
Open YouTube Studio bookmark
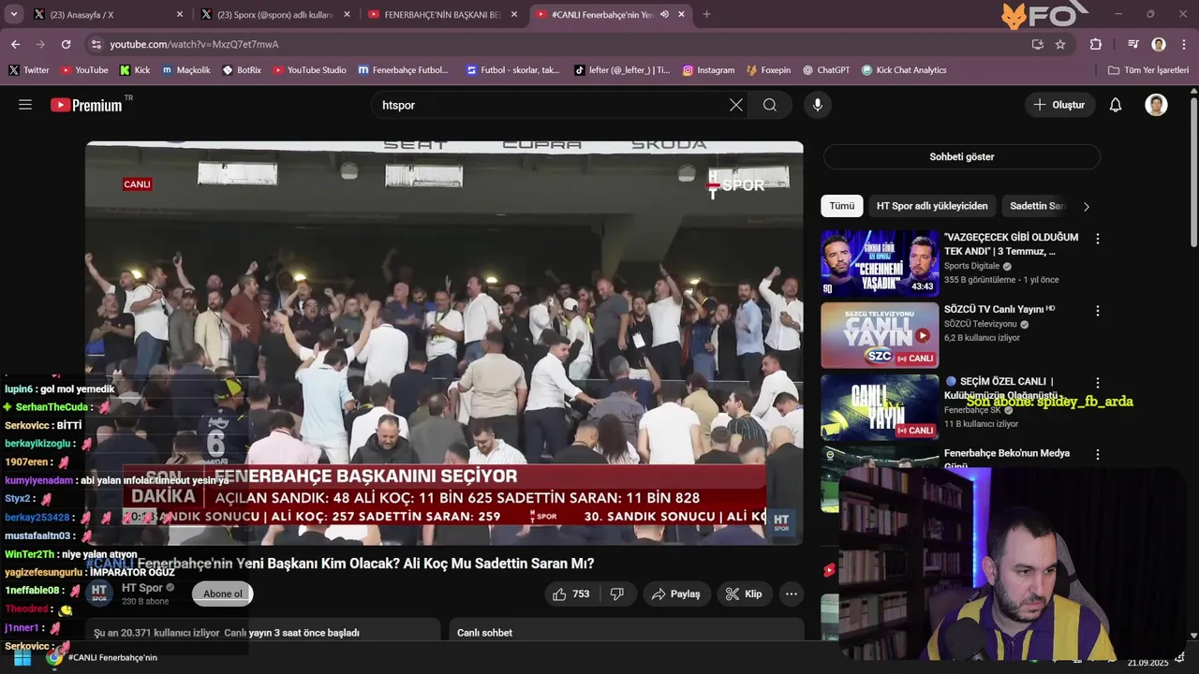(x=309, y=70)
